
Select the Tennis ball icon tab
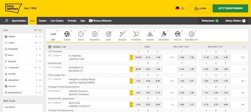click(81, 34)
